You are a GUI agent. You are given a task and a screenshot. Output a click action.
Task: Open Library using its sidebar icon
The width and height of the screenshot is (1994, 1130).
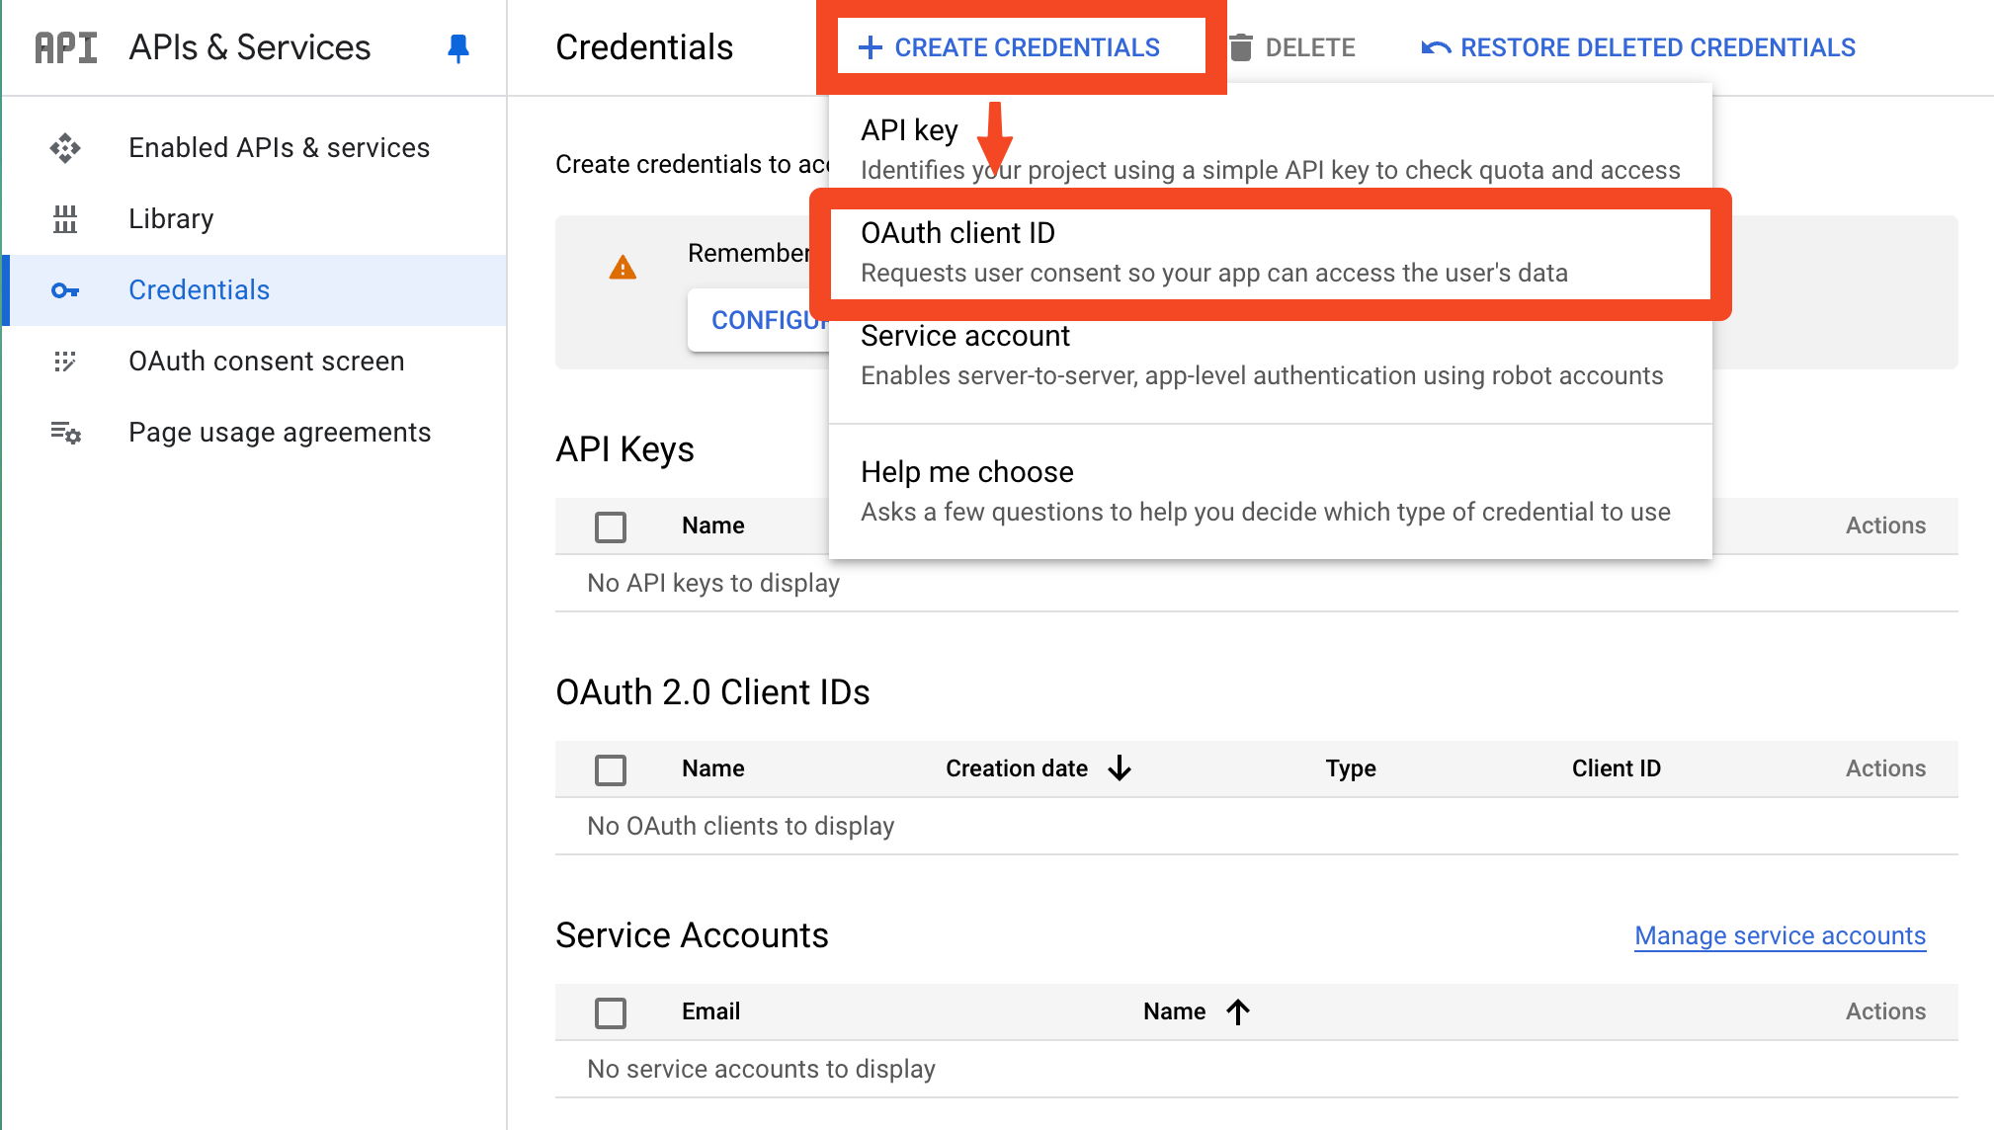tap(65, 218)
